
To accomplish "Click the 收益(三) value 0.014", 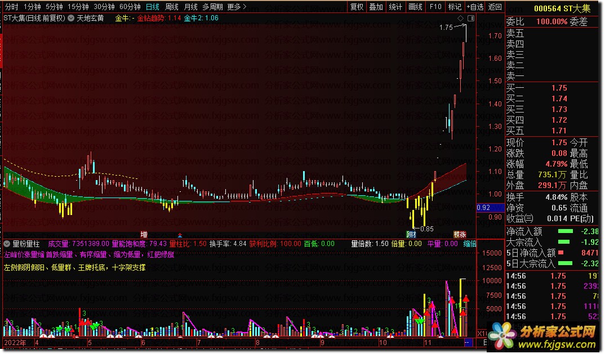I will (557, 218).
